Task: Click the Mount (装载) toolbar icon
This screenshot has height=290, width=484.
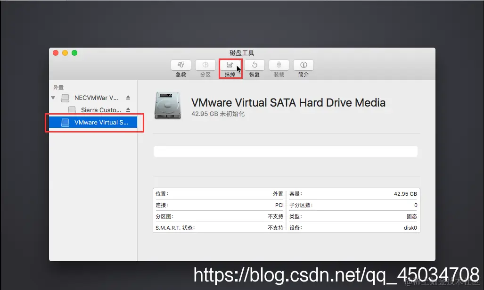Action: point(279,65)
